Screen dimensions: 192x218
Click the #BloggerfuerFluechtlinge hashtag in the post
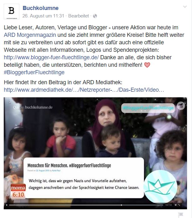click(x=34, y=72)
